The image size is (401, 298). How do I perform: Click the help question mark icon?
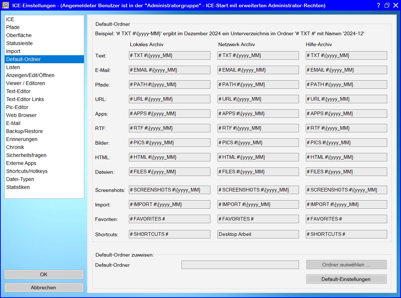378,5
